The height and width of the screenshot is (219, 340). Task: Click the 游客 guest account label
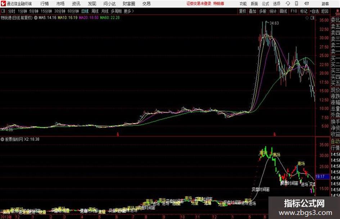coord(325,4)
